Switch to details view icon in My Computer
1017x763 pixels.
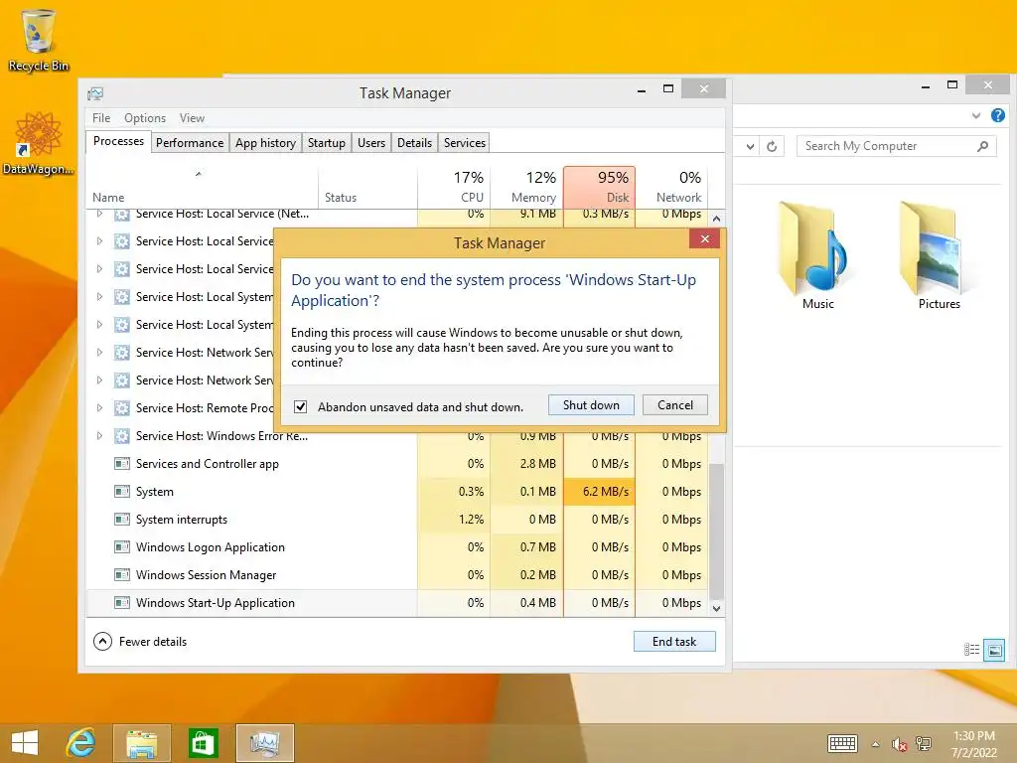coord(971,650)
